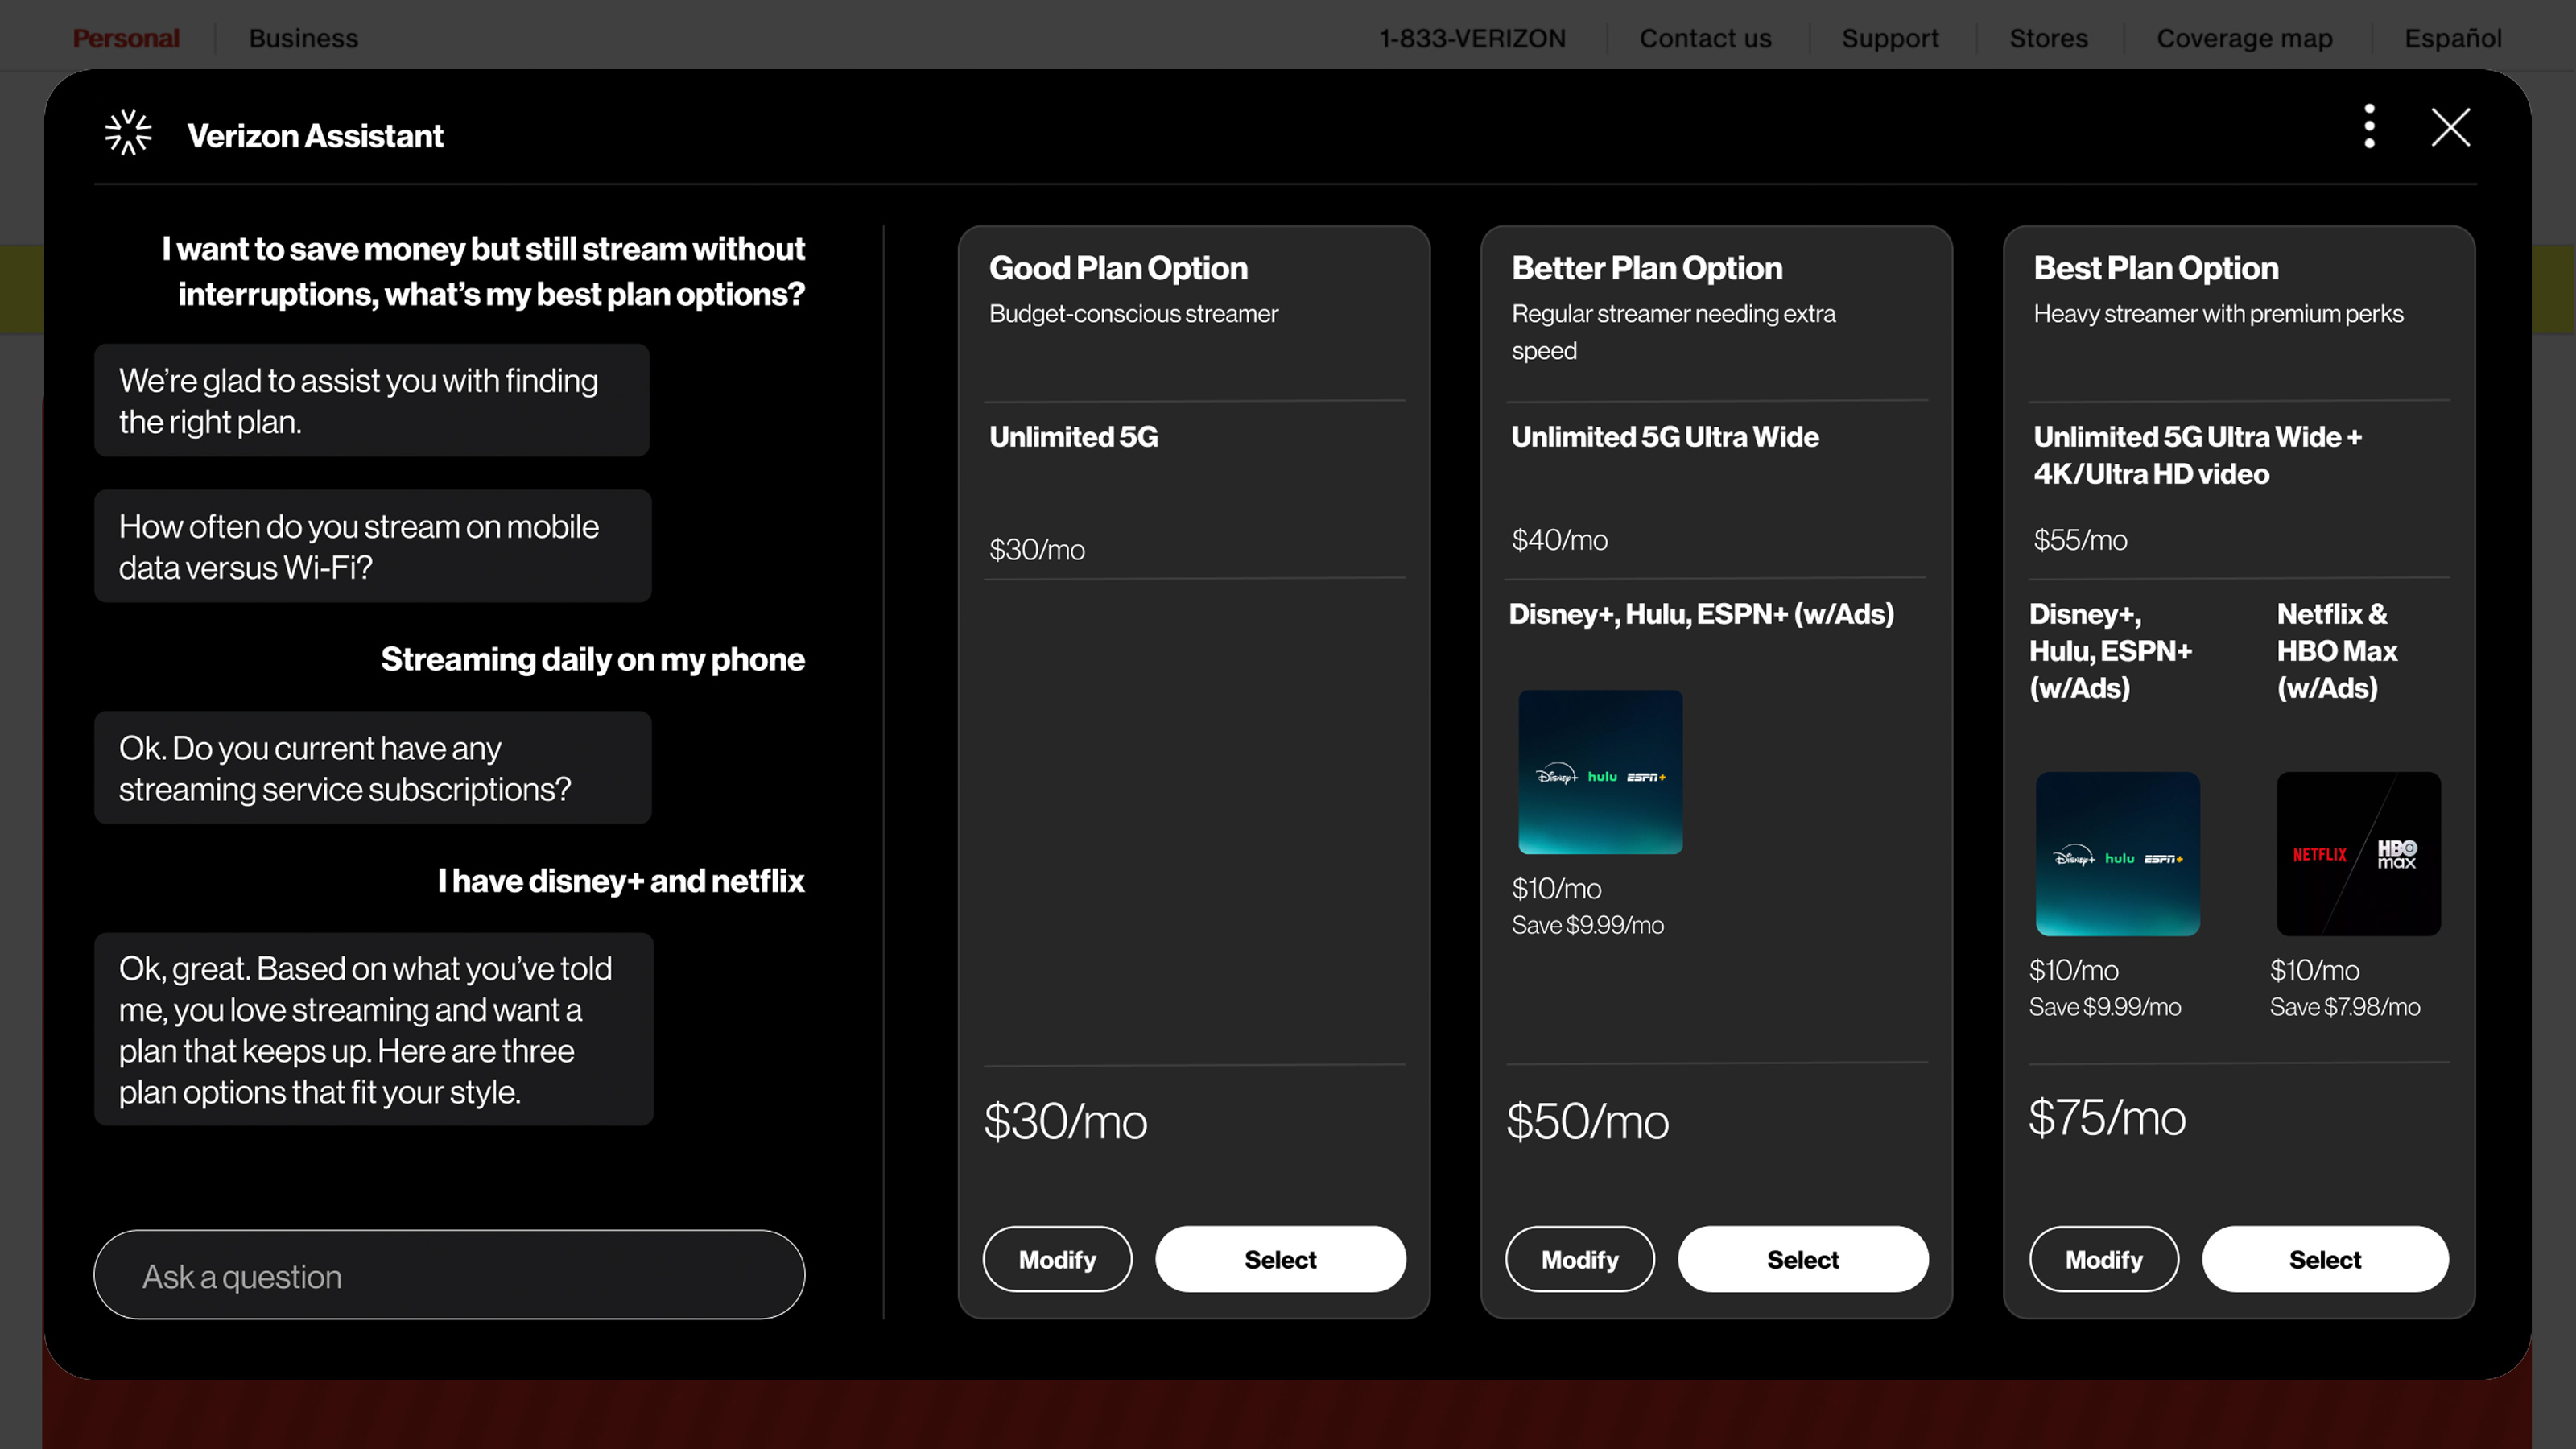Viewport: 2576px width, 1449px height.
Task: Open the Coverage map link
Action: pos(2244,38)
